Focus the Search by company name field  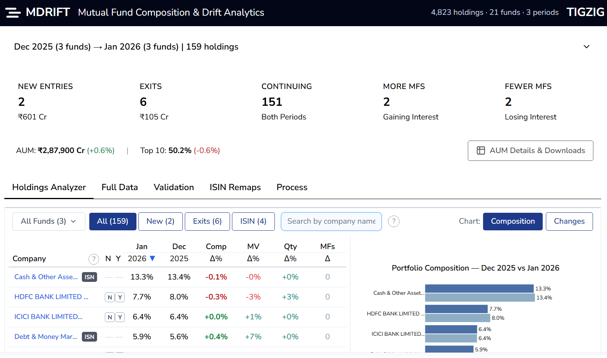pyautogui.click(x=331, y=221)
